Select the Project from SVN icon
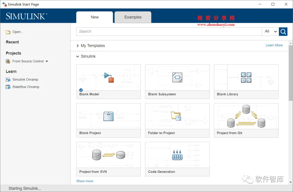293x192 pixels. click(x=108, y=155)
